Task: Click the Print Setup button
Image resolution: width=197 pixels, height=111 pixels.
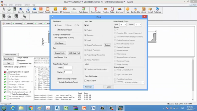Action: 60,43
